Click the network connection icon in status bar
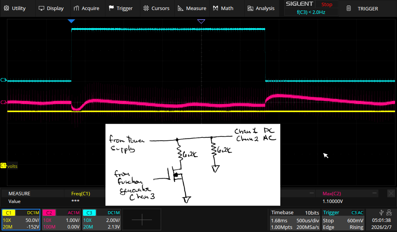The image size is (397, 232). click(x=389, y=212)
